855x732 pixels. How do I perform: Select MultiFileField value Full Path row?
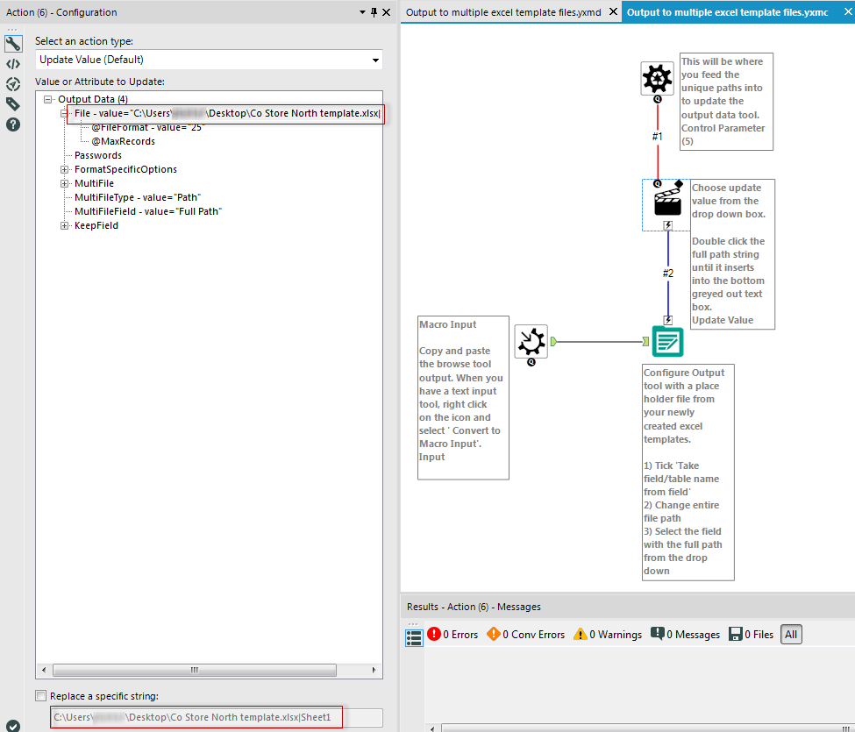(x=148, y=211)
